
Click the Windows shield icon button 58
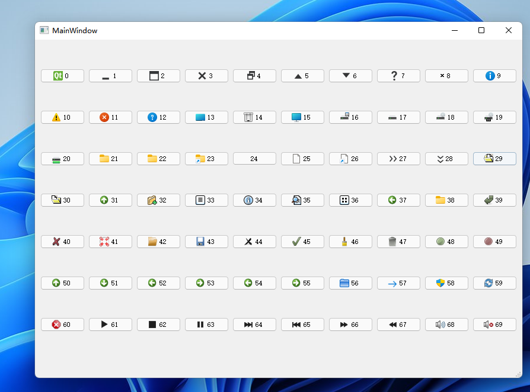[446, 282]
